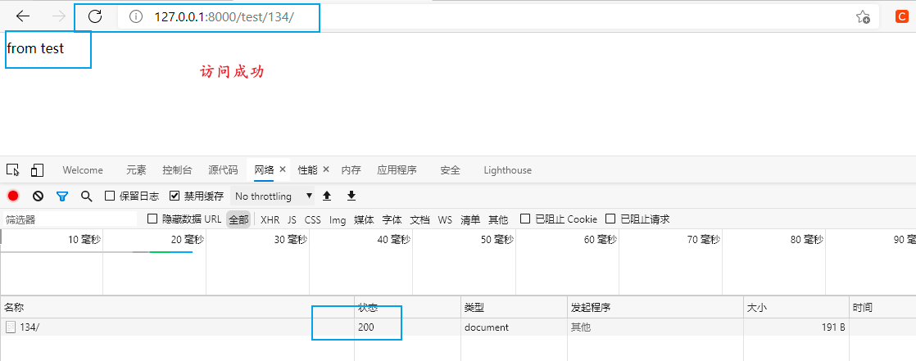
Task: Check the 隐藏数据 URL checkbox
Action: click(152, 219)
